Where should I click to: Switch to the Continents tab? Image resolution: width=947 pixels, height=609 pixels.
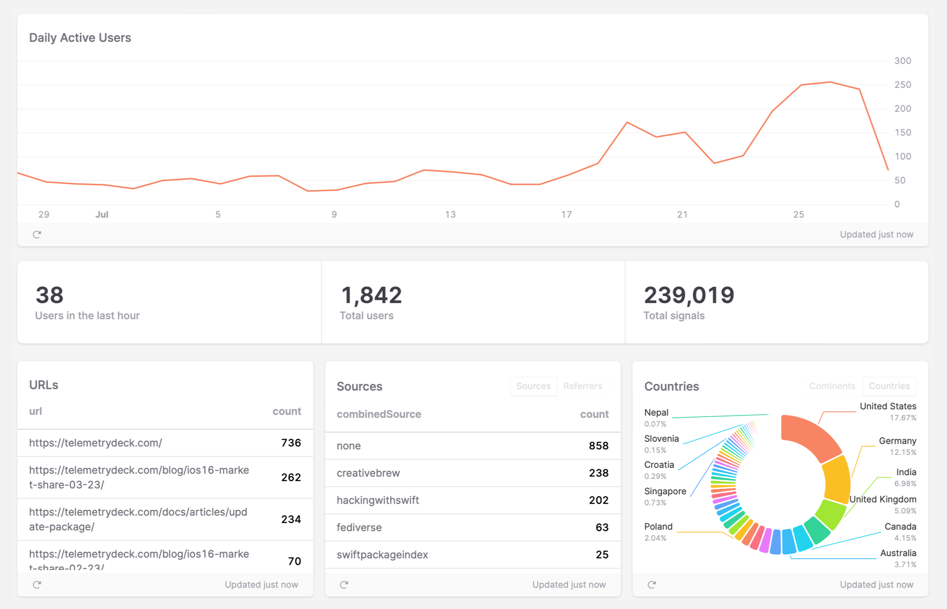point(832,386)
